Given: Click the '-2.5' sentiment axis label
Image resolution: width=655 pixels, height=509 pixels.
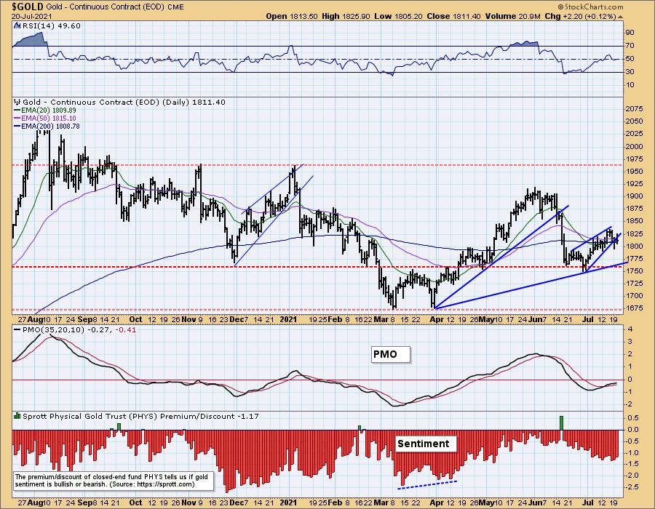Looking at the screenshot, I should (x=632, y=487).
